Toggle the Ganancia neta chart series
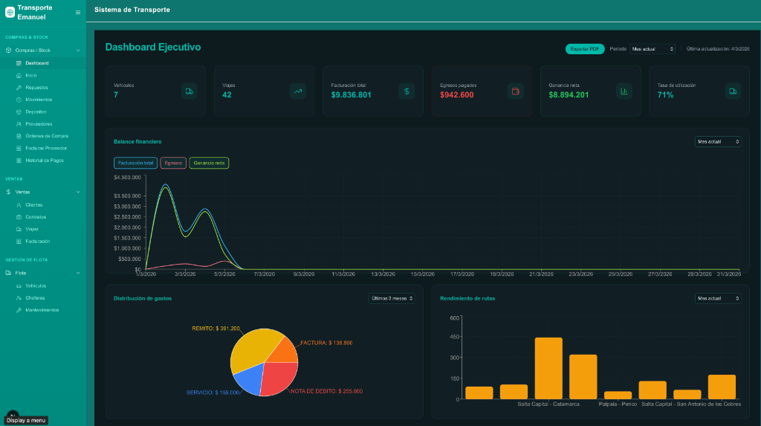 click(x=210, y=162)
